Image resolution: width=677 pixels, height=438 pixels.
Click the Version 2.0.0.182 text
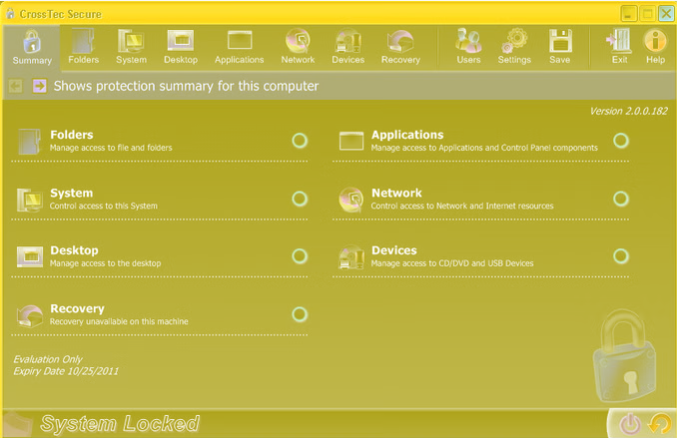pos(629,112)
